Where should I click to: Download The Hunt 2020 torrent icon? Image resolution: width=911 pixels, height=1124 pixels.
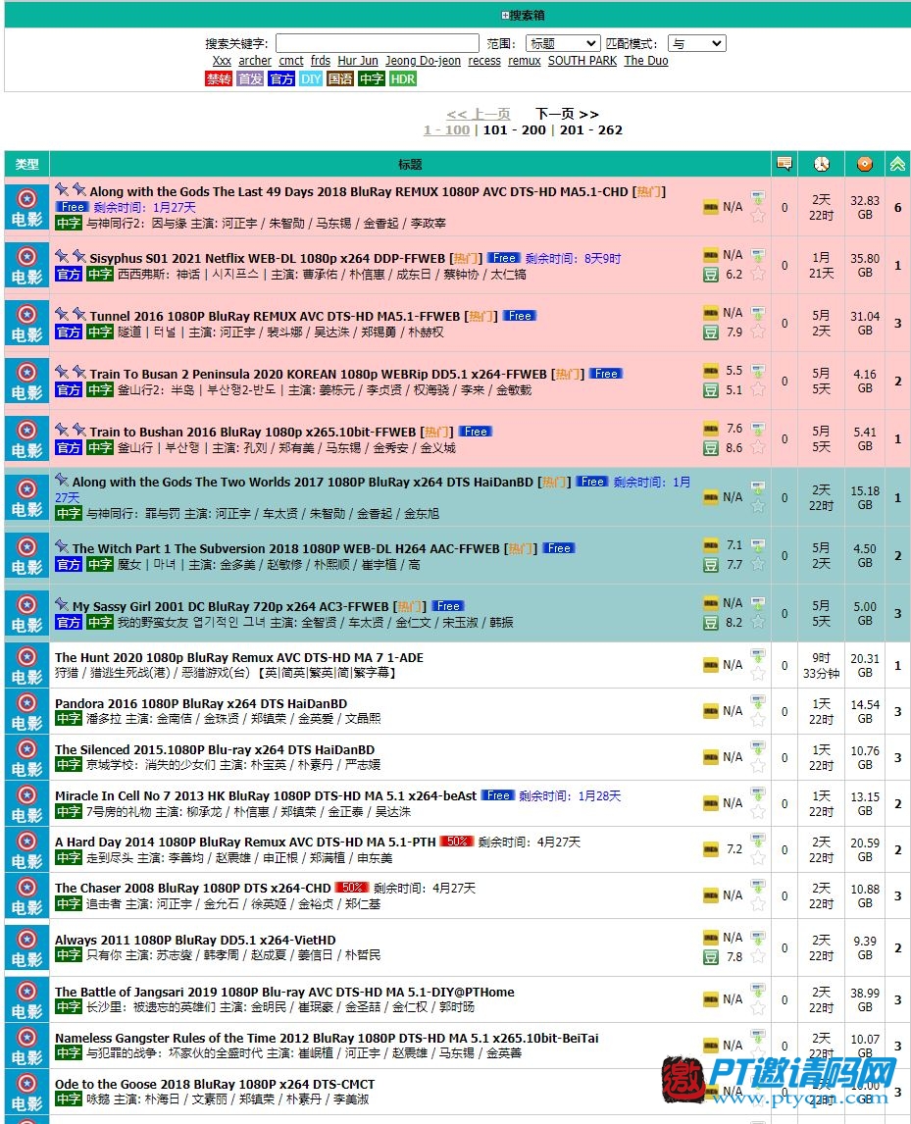[x=758, y=655]
